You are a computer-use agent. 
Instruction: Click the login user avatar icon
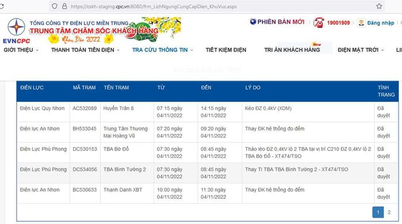click(361, 23)
